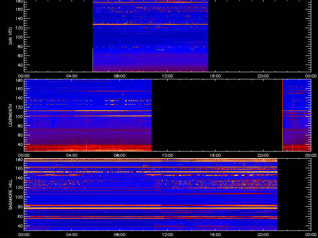Select the 100 frequency label on San Vito axis
This screenshot has height=238, width=318.
[19, 37]
